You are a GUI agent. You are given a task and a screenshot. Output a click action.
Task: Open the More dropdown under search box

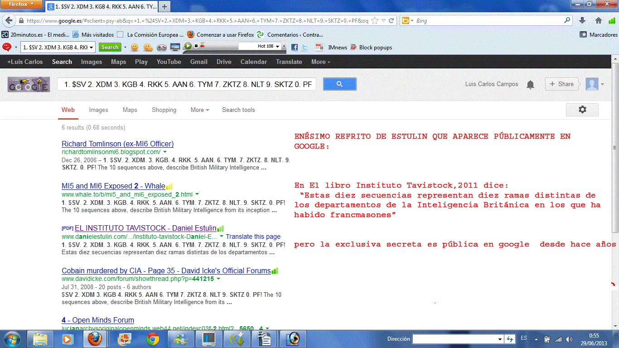click(200, 110)
